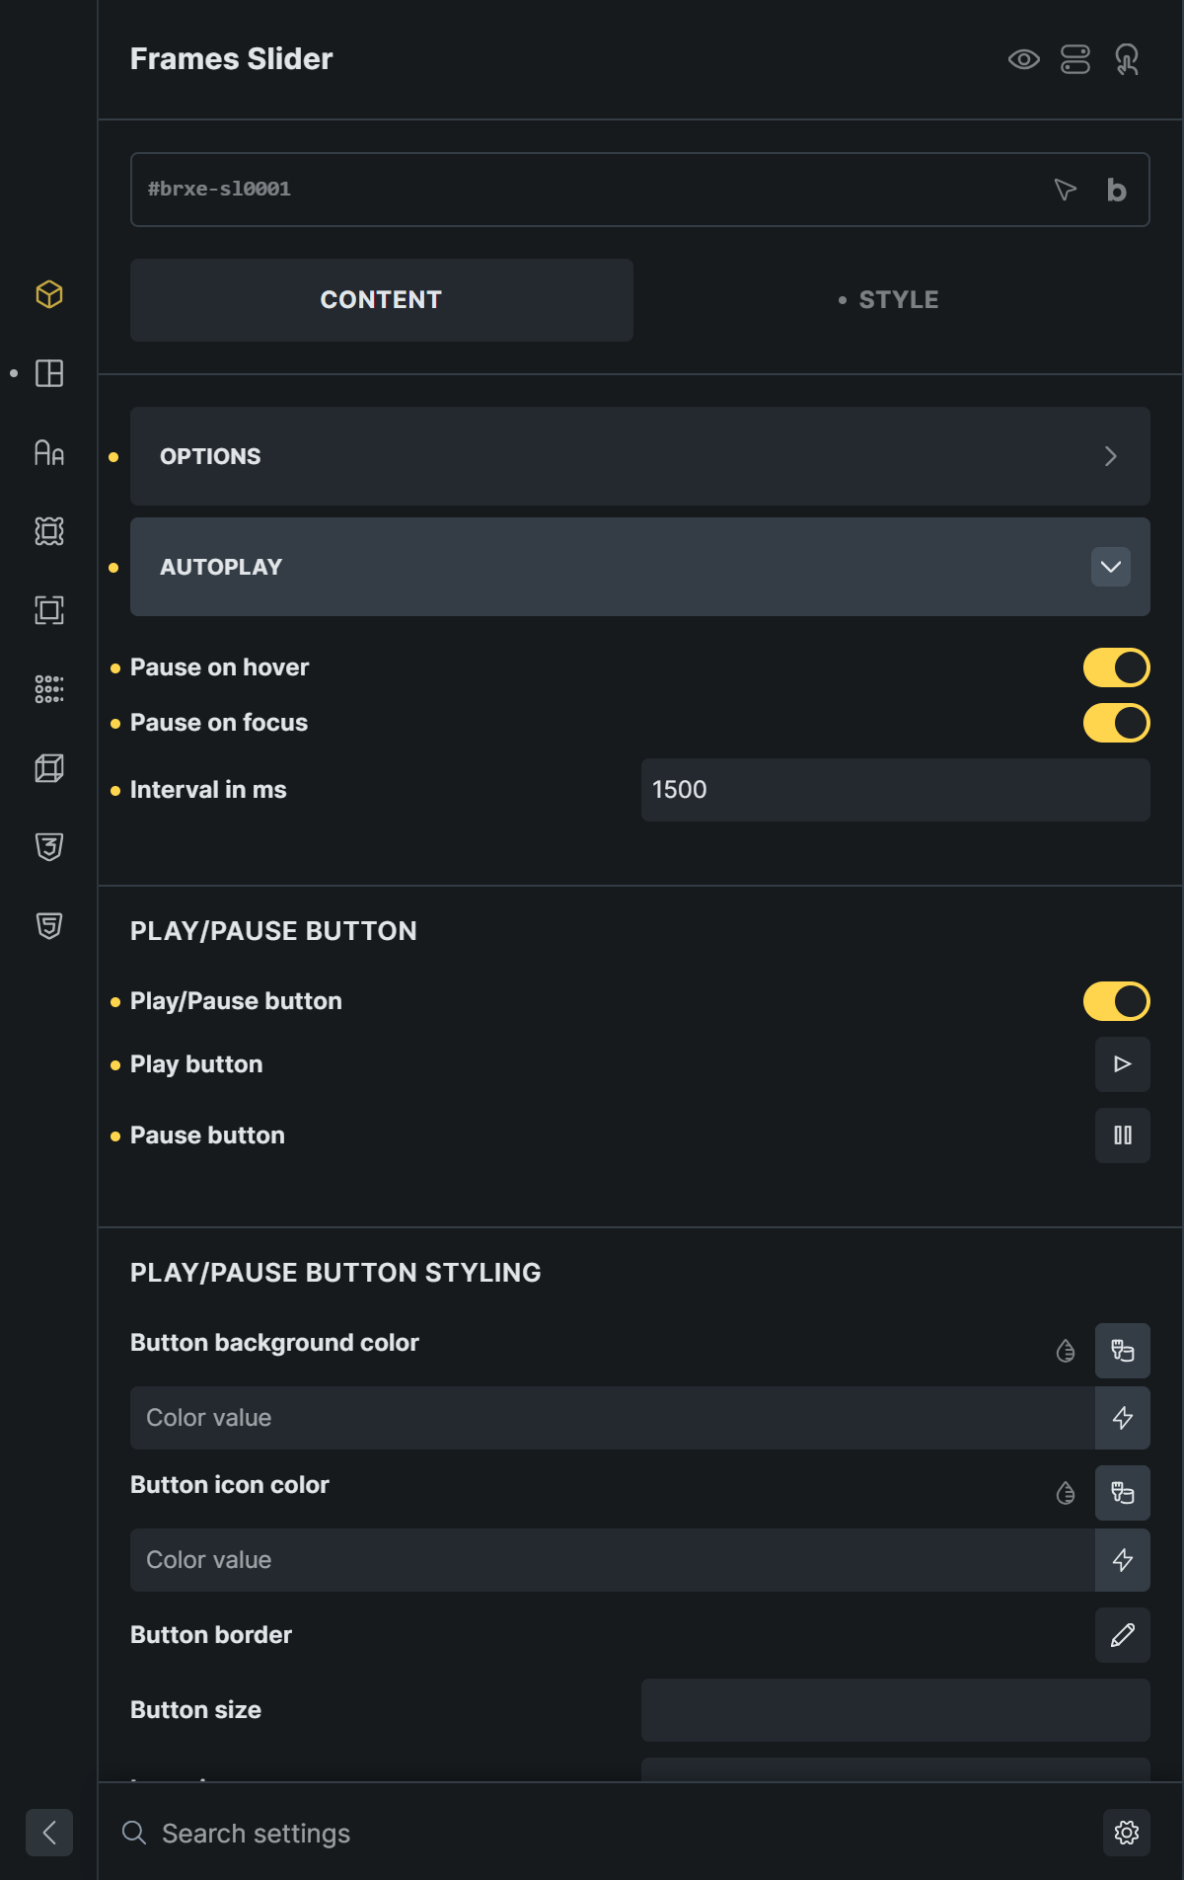Choose the Play button icon

(1123, 1064)
